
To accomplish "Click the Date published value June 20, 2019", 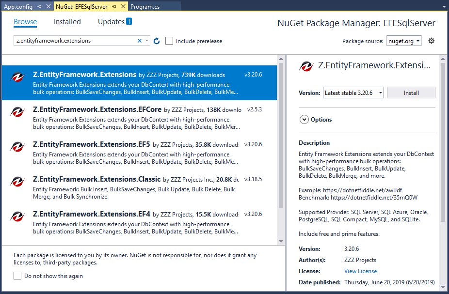I will (389, 282).
